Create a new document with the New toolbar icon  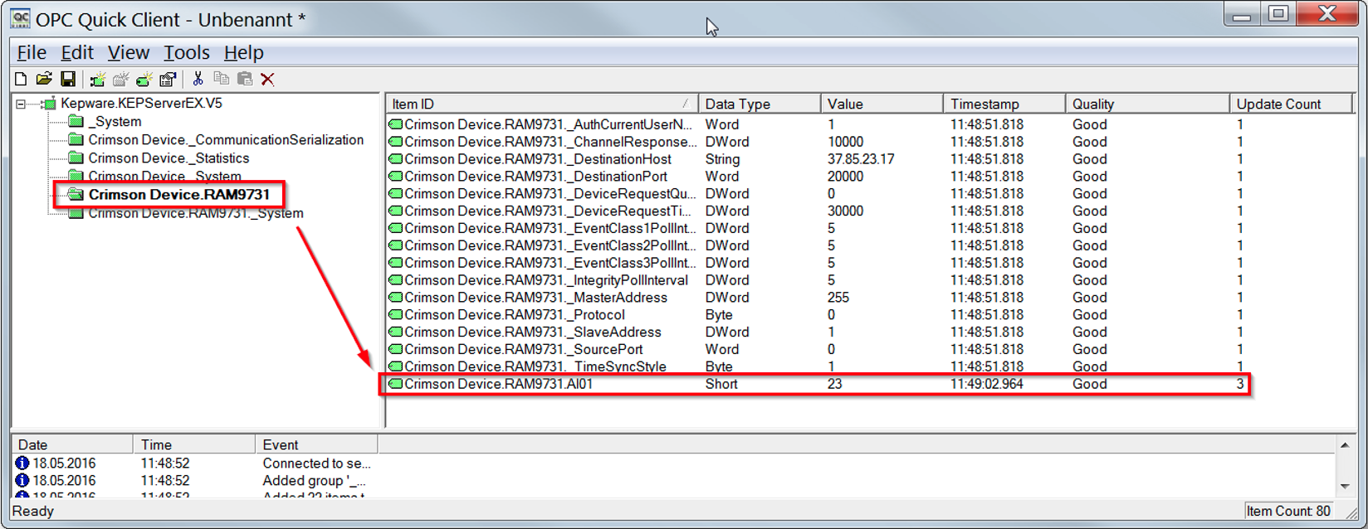pyautogui.click(x=21, y=79)
